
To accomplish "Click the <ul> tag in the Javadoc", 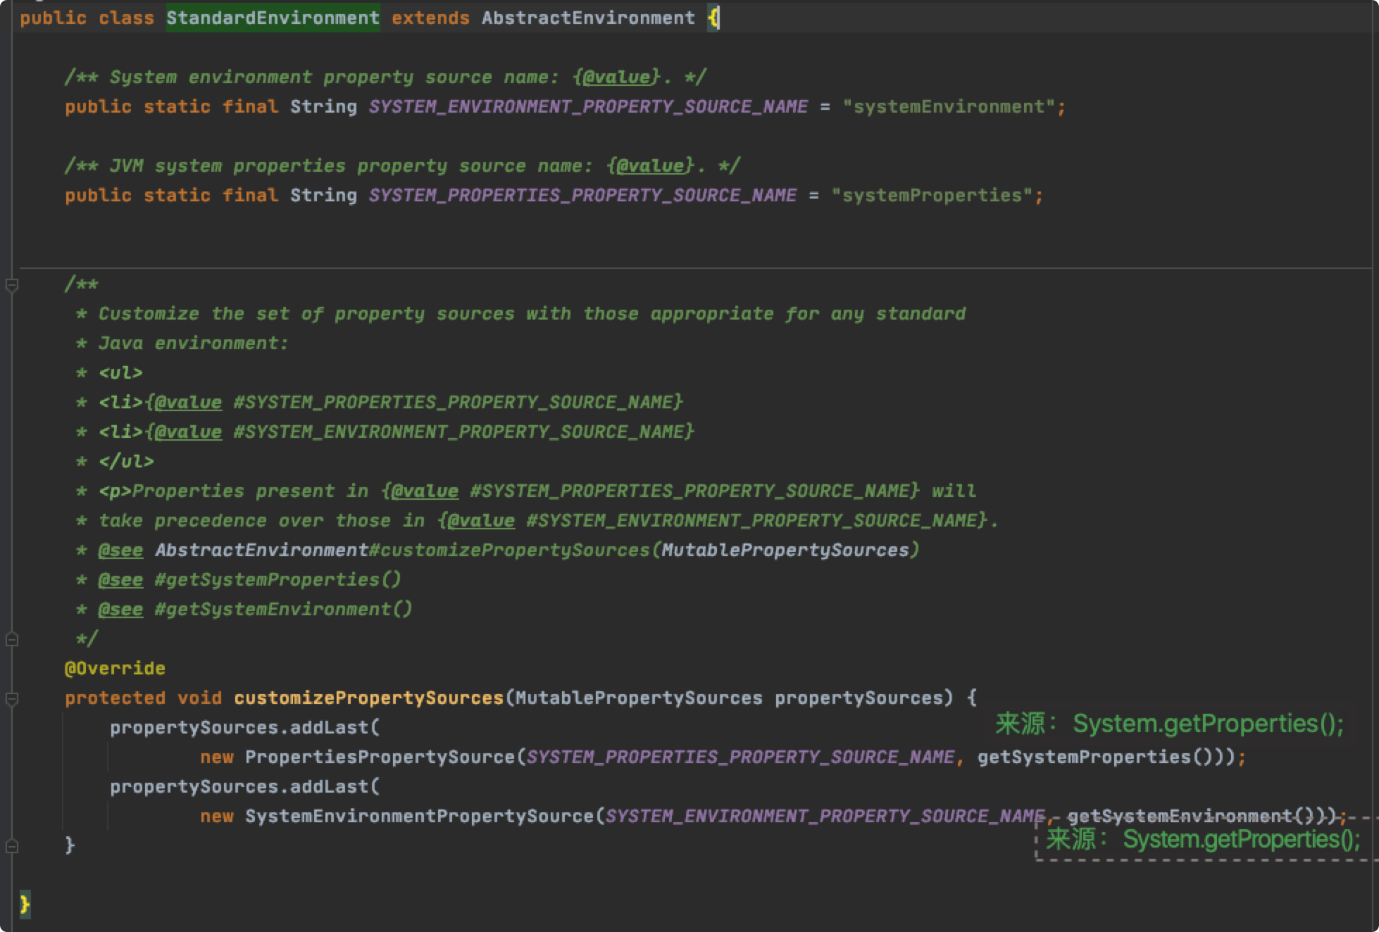I will click(120, 372).
